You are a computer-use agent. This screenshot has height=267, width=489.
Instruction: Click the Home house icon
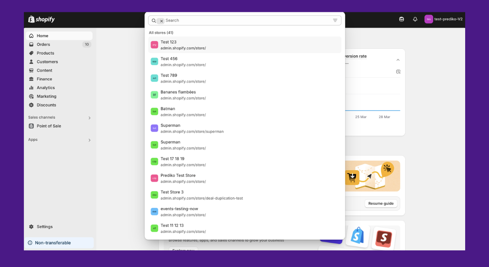[x=31, y=36]
